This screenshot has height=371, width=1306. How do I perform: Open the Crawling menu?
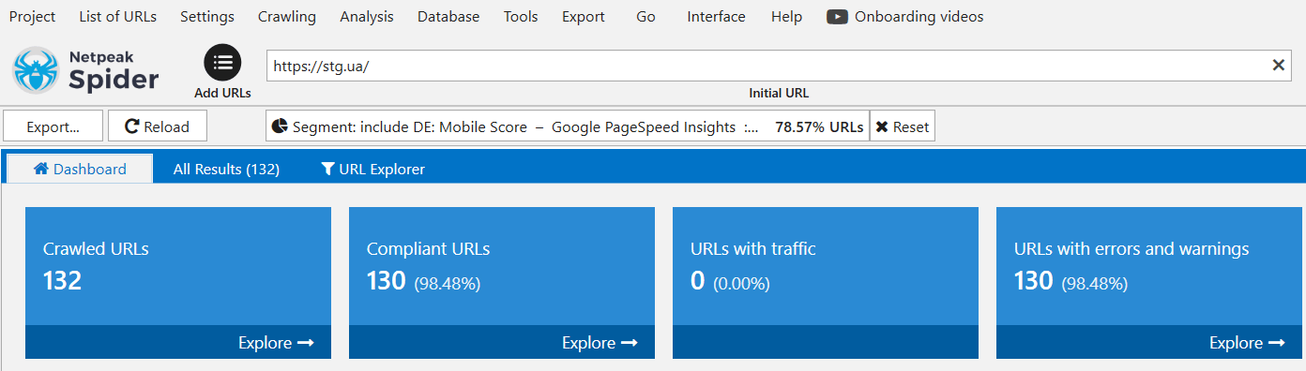tap(287, 17)
